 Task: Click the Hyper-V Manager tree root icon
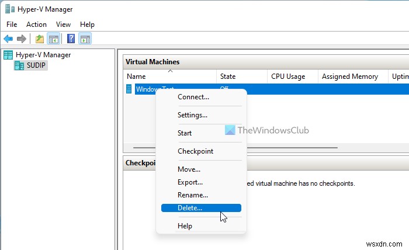[x=8, y=55]
